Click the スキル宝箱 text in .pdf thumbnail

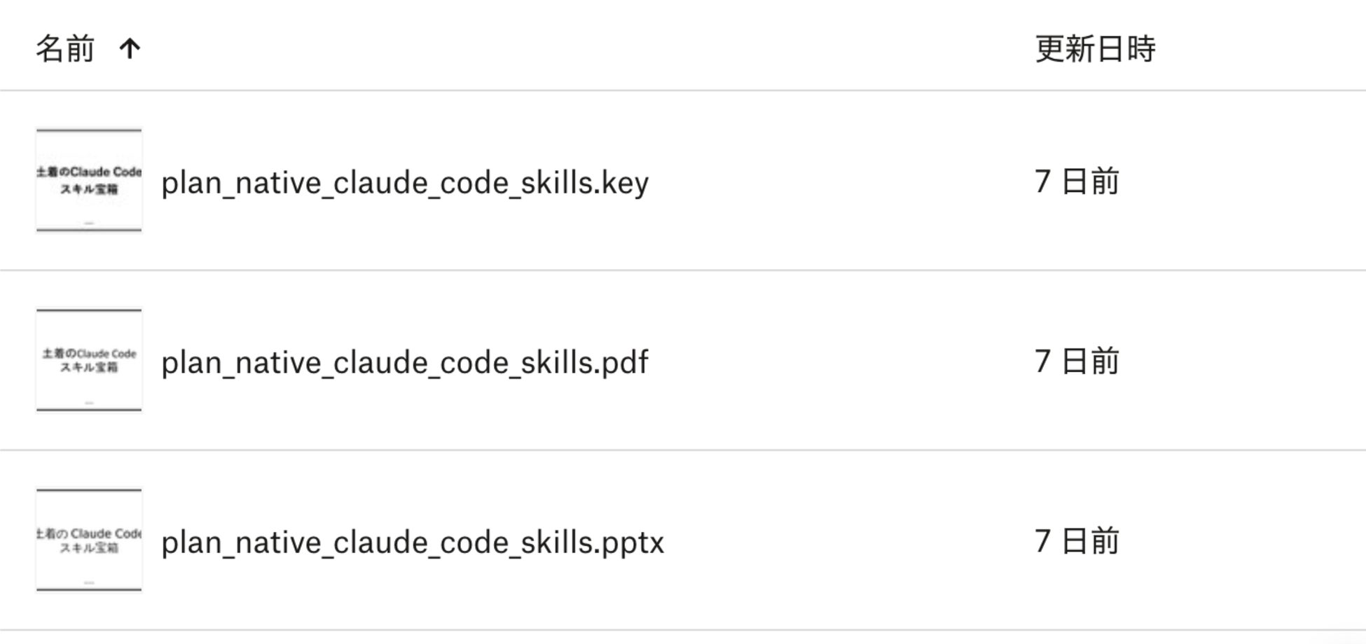click(x=89, y=367)
